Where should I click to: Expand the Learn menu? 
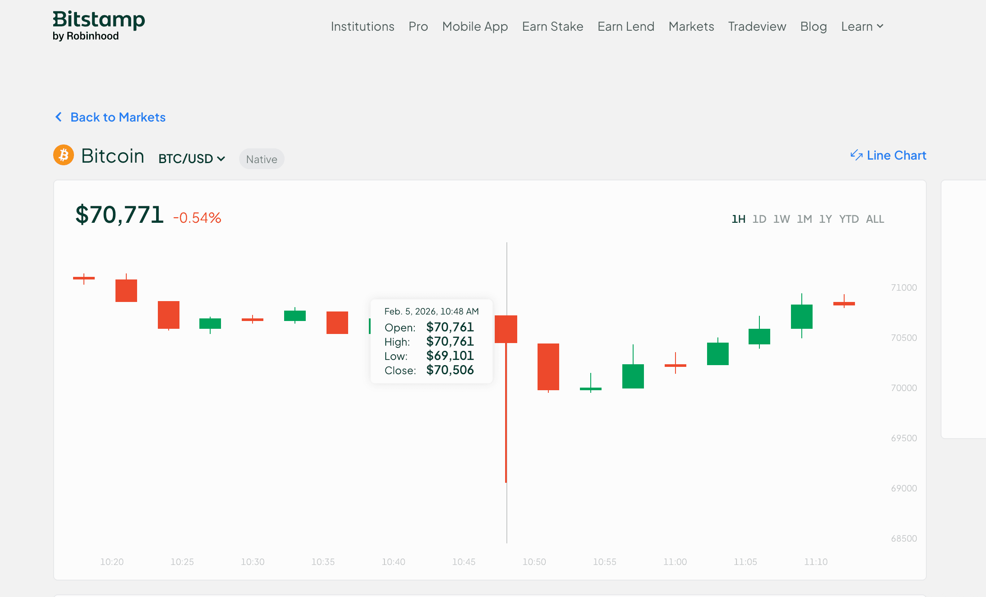pos(862,26)
